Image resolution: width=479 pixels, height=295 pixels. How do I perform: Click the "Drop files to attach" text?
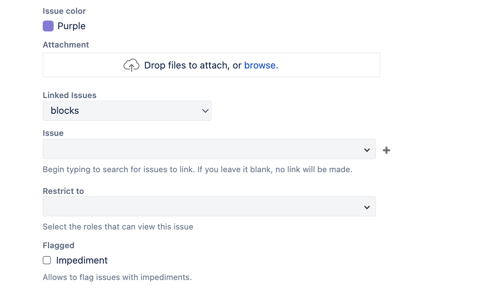pyautogui.click(x=186, y=65)
